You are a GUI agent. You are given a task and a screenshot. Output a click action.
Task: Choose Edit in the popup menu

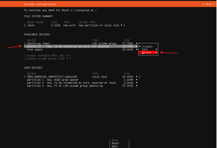145,50
